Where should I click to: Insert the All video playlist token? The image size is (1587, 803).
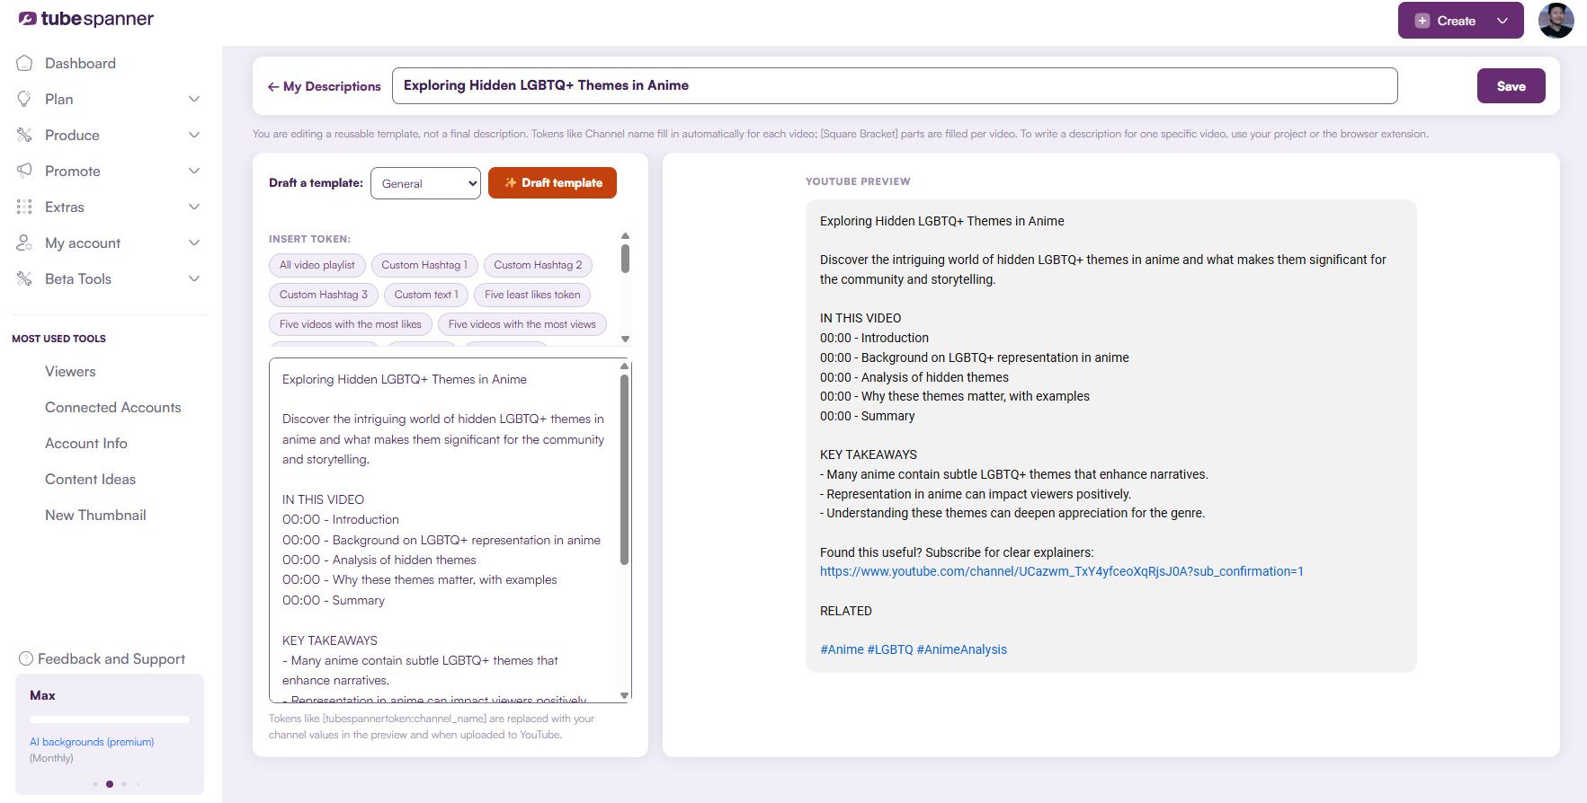(317, 265)
